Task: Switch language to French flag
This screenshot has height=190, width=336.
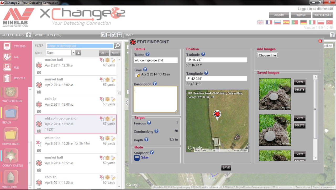Action: tap(269, 22)
